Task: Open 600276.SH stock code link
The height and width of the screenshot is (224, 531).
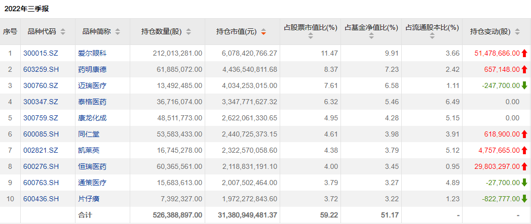Action: 41,166
